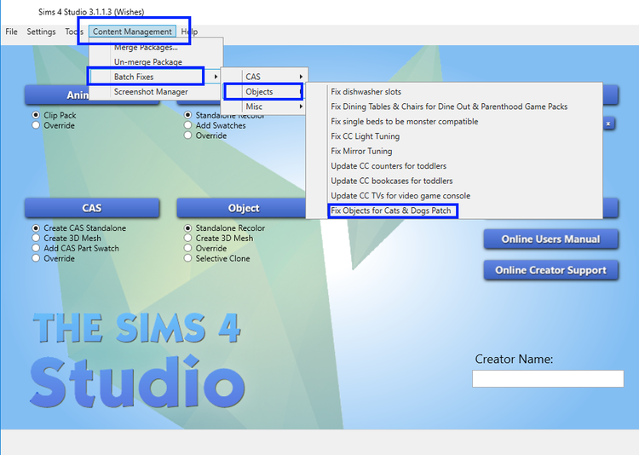The width and height of the screenshot is (639, 455).
Task: Select Create 3D Mesh under CAS
Action: point(36,238)
